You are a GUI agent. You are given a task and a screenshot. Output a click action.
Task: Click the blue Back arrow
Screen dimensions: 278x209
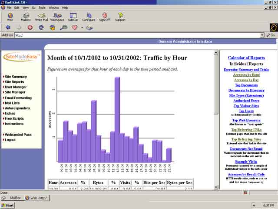(x=8, y=27)
